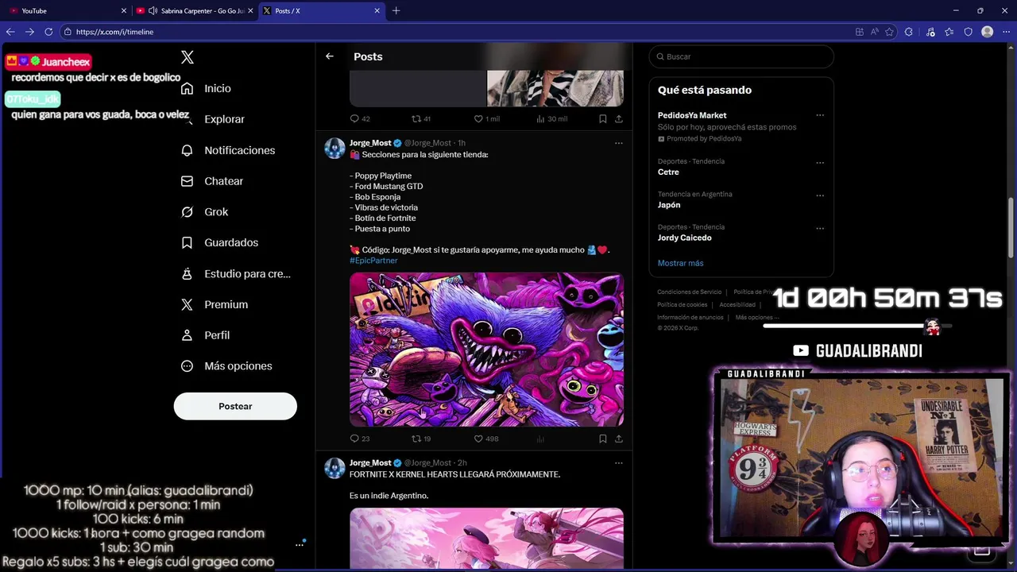Open the favorites list icon
The height and width of the screenshot is (572, 1017).
pyautogui.click(x=949, y=32)
